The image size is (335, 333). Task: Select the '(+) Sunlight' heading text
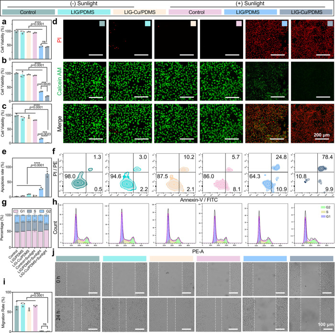point(250,3)
